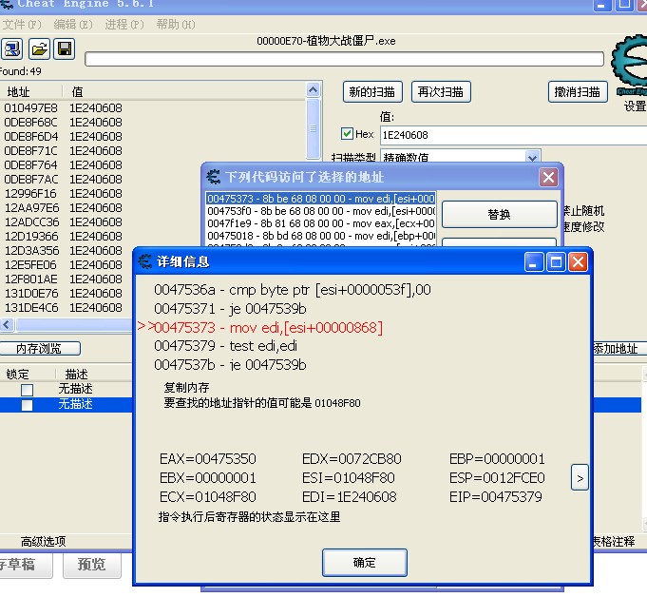Click the code-access dialog title bar icon

[214, 177]
